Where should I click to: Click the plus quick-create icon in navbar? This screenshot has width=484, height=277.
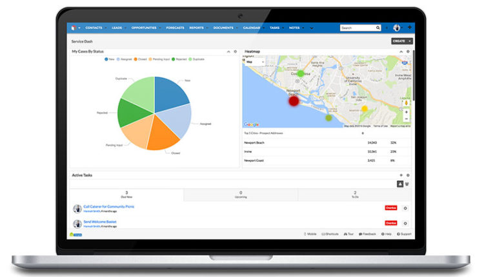tap(409, 28)
